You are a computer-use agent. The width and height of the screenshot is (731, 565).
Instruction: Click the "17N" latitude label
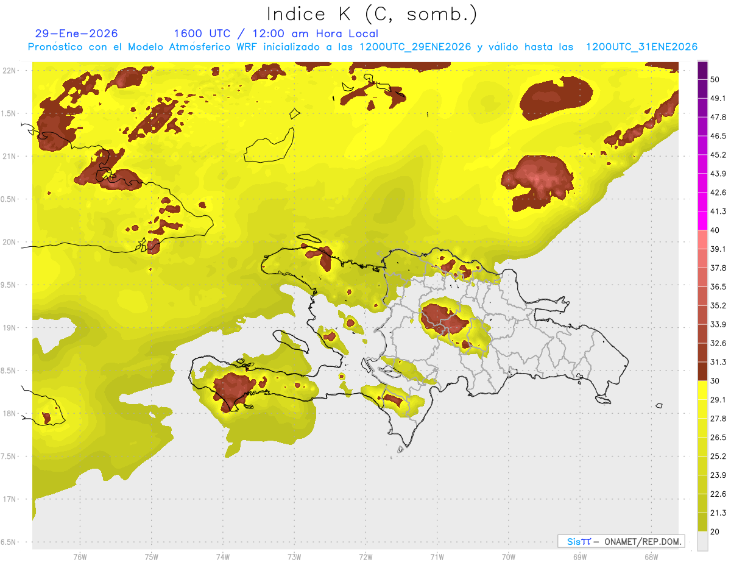point(9,499)
